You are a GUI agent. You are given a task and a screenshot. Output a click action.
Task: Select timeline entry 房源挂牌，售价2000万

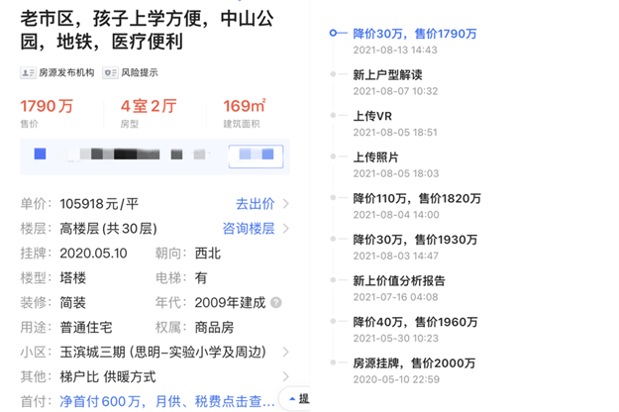coord(414,363)
